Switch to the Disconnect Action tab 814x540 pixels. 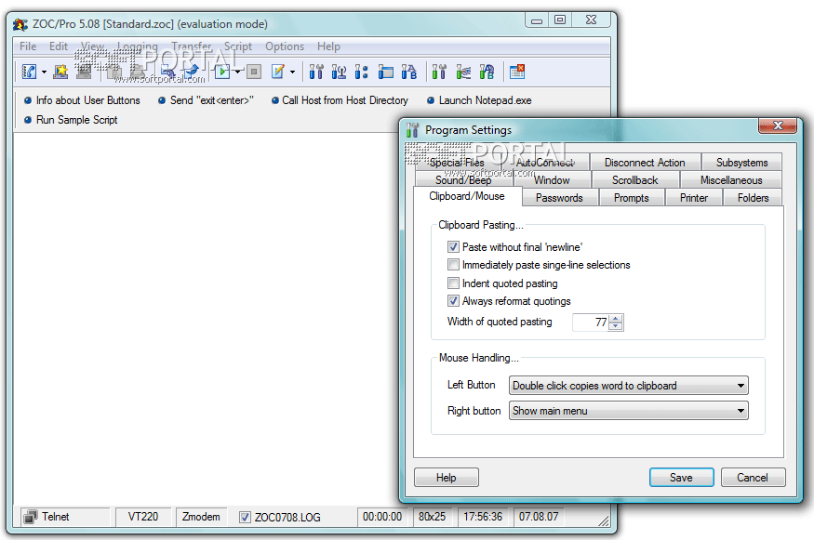click(645, 163)
